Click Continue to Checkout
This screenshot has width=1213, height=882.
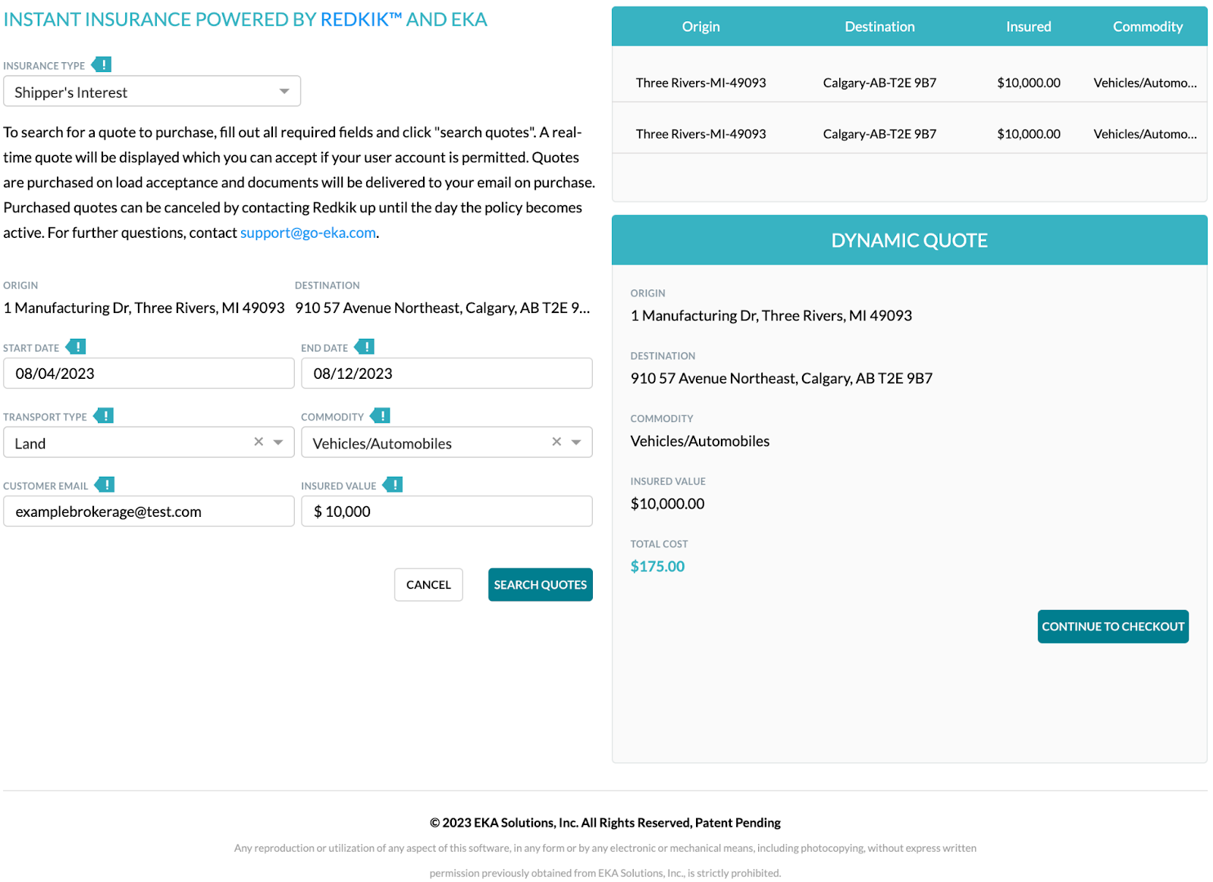coord(1112,626)
